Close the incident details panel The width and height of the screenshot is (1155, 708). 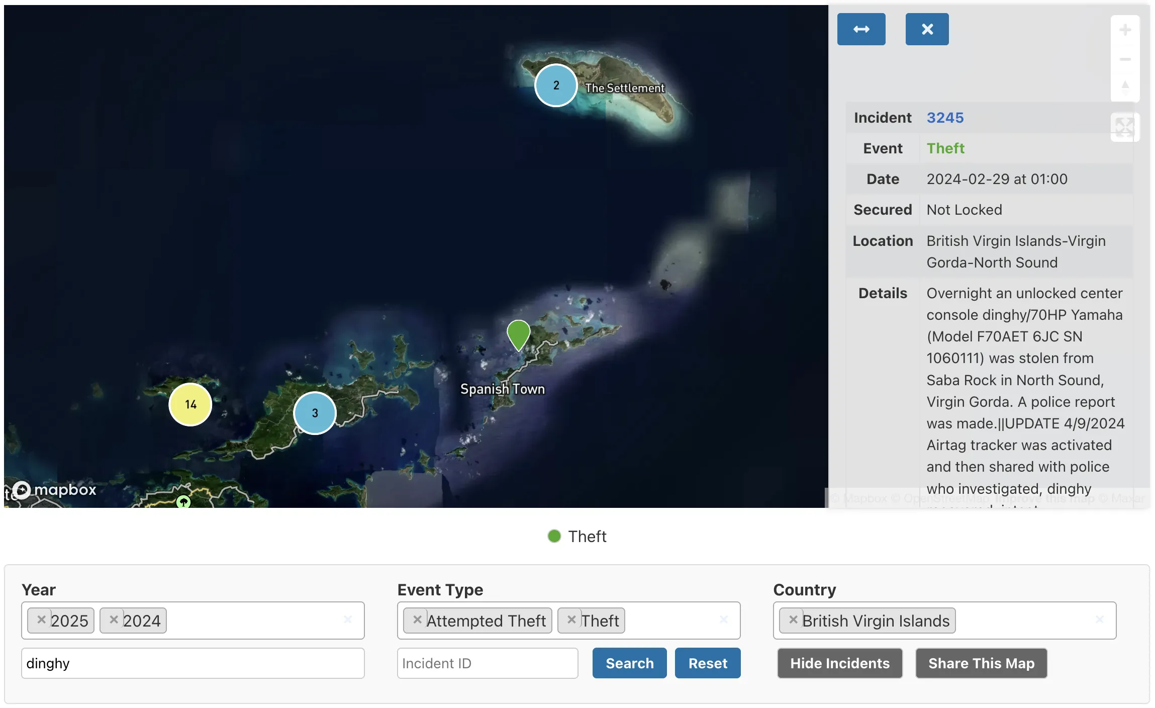coord(927,29)
